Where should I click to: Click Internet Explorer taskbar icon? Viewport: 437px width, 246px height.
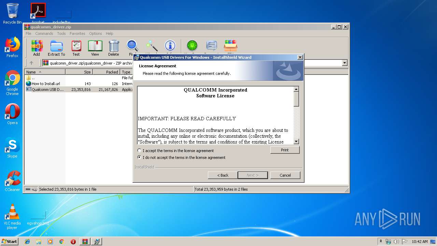(x=27, y=242)
